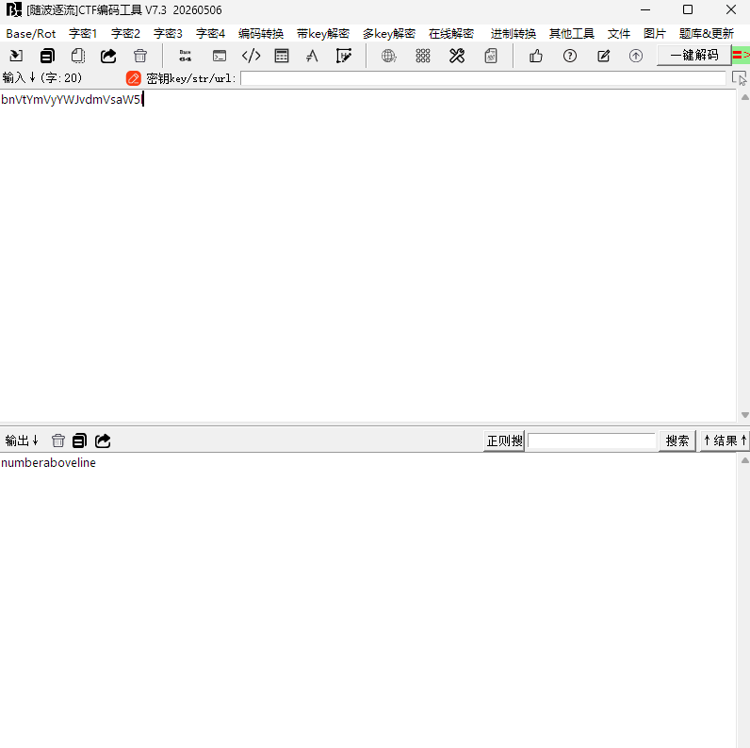Screen dimensions: 750x748
Task: Open the calculator icon in toolbar
Action: pos(282,56)
